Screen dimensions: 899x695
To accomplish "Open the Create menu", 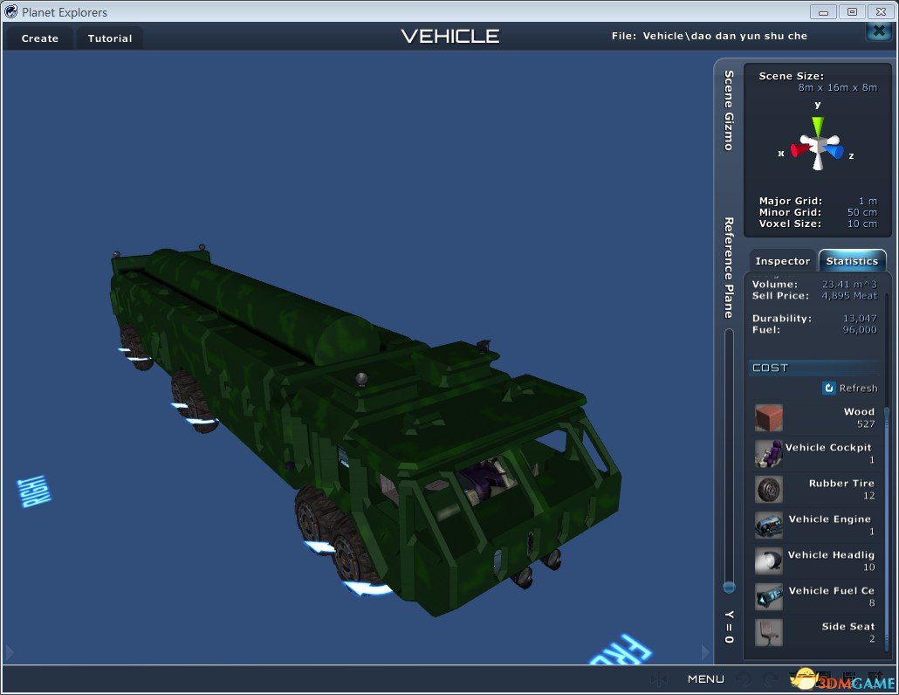I will [39, 38].
